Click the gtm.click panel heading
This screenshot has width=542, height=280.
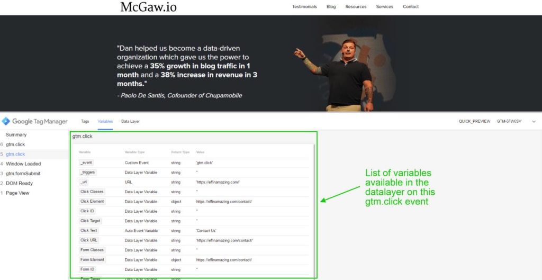83,137
